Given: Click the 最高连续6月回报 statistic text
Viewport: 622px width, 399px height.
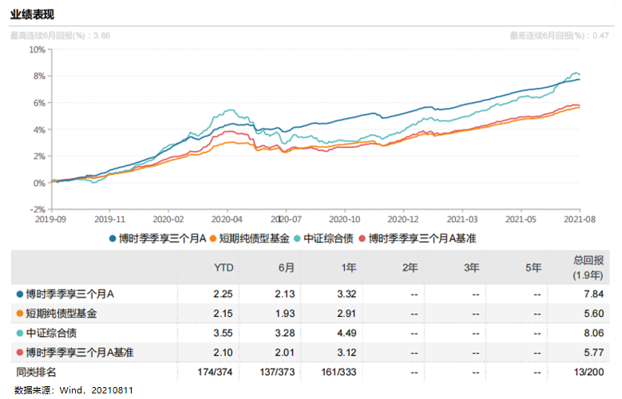Looking at the screenshot, I should (61, 35).
